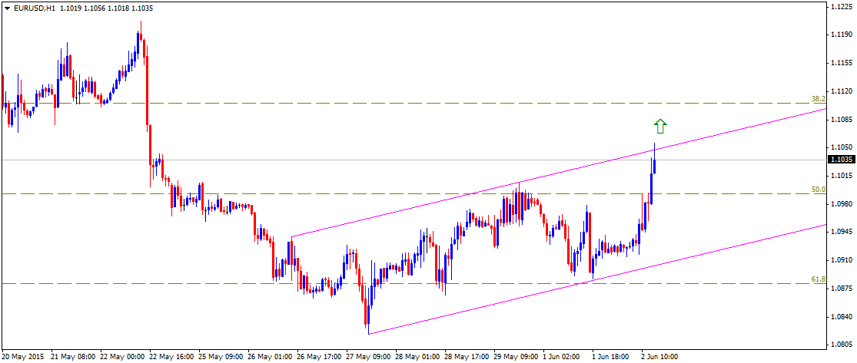Click the 1.1225 label on price axis

(839, 6)
